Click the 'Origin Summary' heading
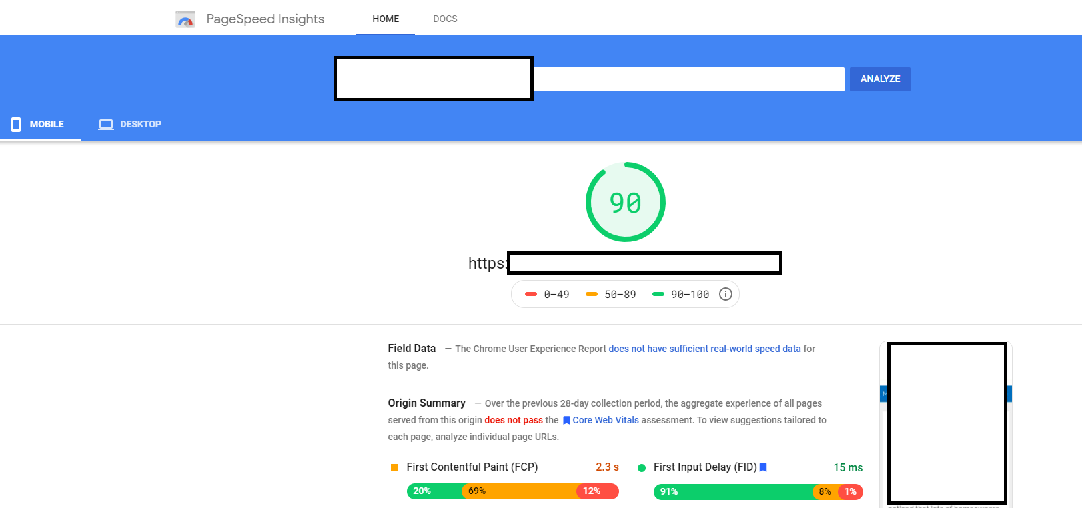 (x=427, y=403)
